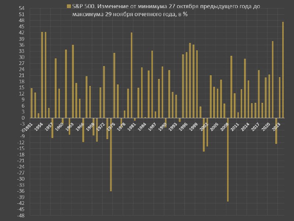Viewport: 294px width, 221px height.
Task: Click the y-axis value 42
Action: [x=22, y=33]
